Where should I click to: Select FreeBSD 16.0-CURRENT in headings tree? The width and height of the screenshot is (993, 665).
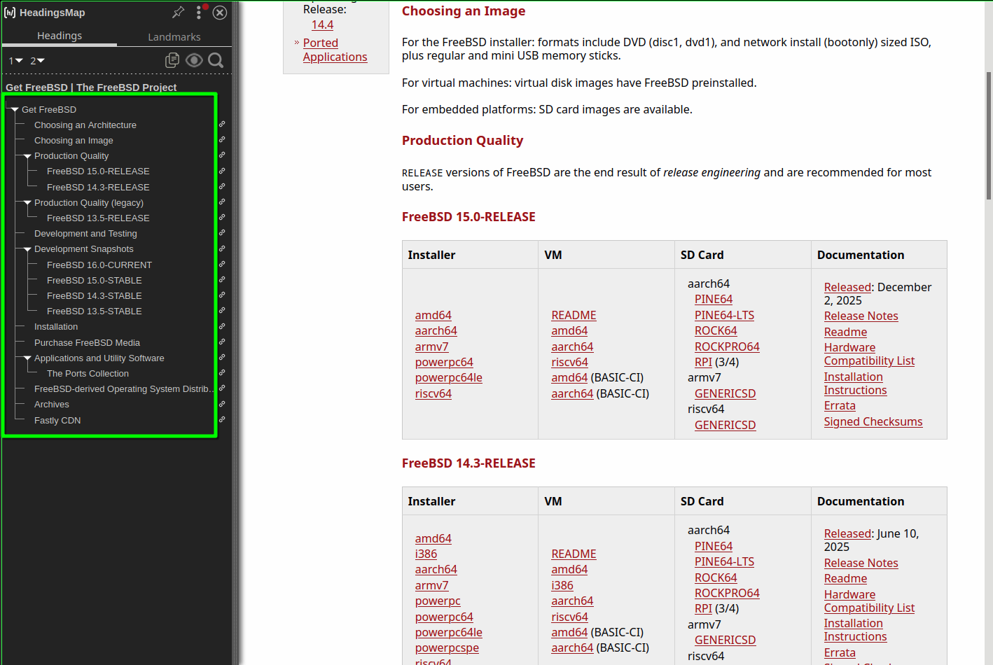(99, 265)
